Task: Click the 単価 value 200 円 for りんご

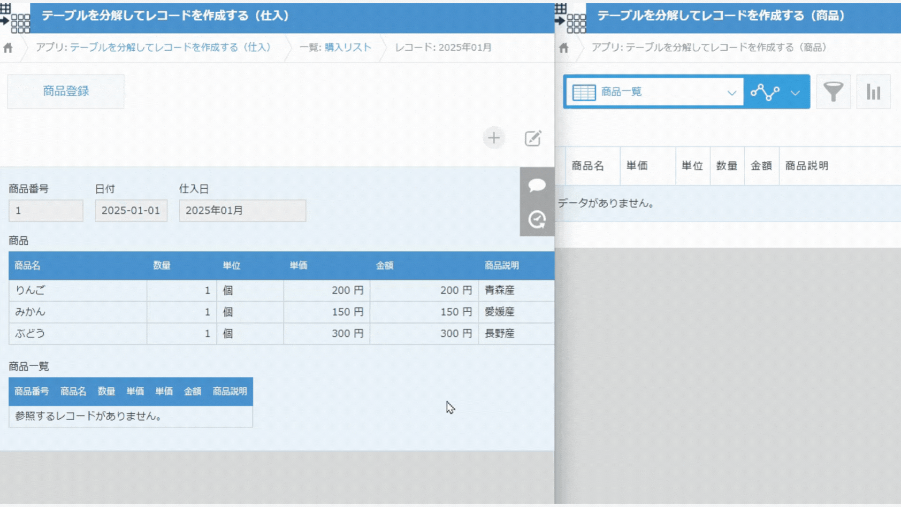Action: pos(327,291)
